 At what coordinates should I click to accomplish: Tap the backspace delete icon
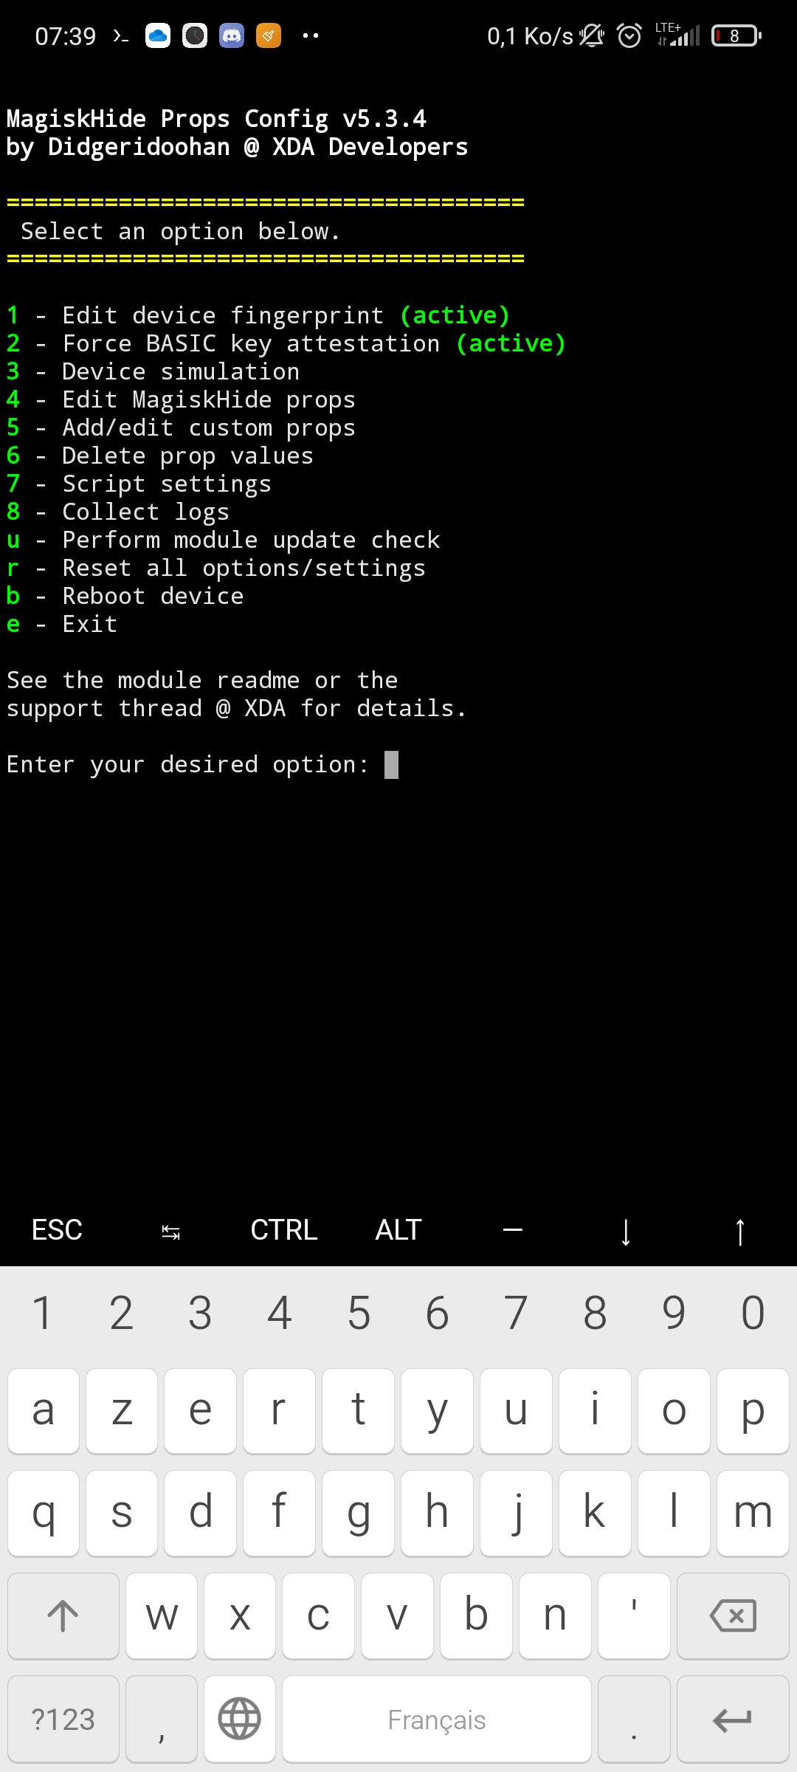point(733,1615)
